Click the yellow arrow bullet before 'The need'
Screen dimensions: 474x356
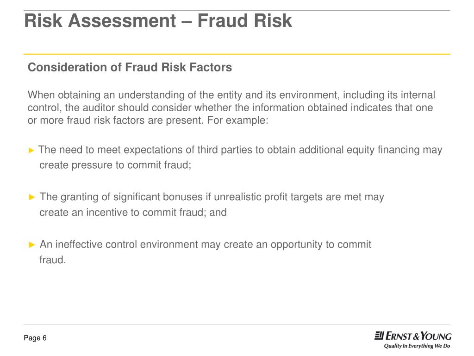(31, 150)
